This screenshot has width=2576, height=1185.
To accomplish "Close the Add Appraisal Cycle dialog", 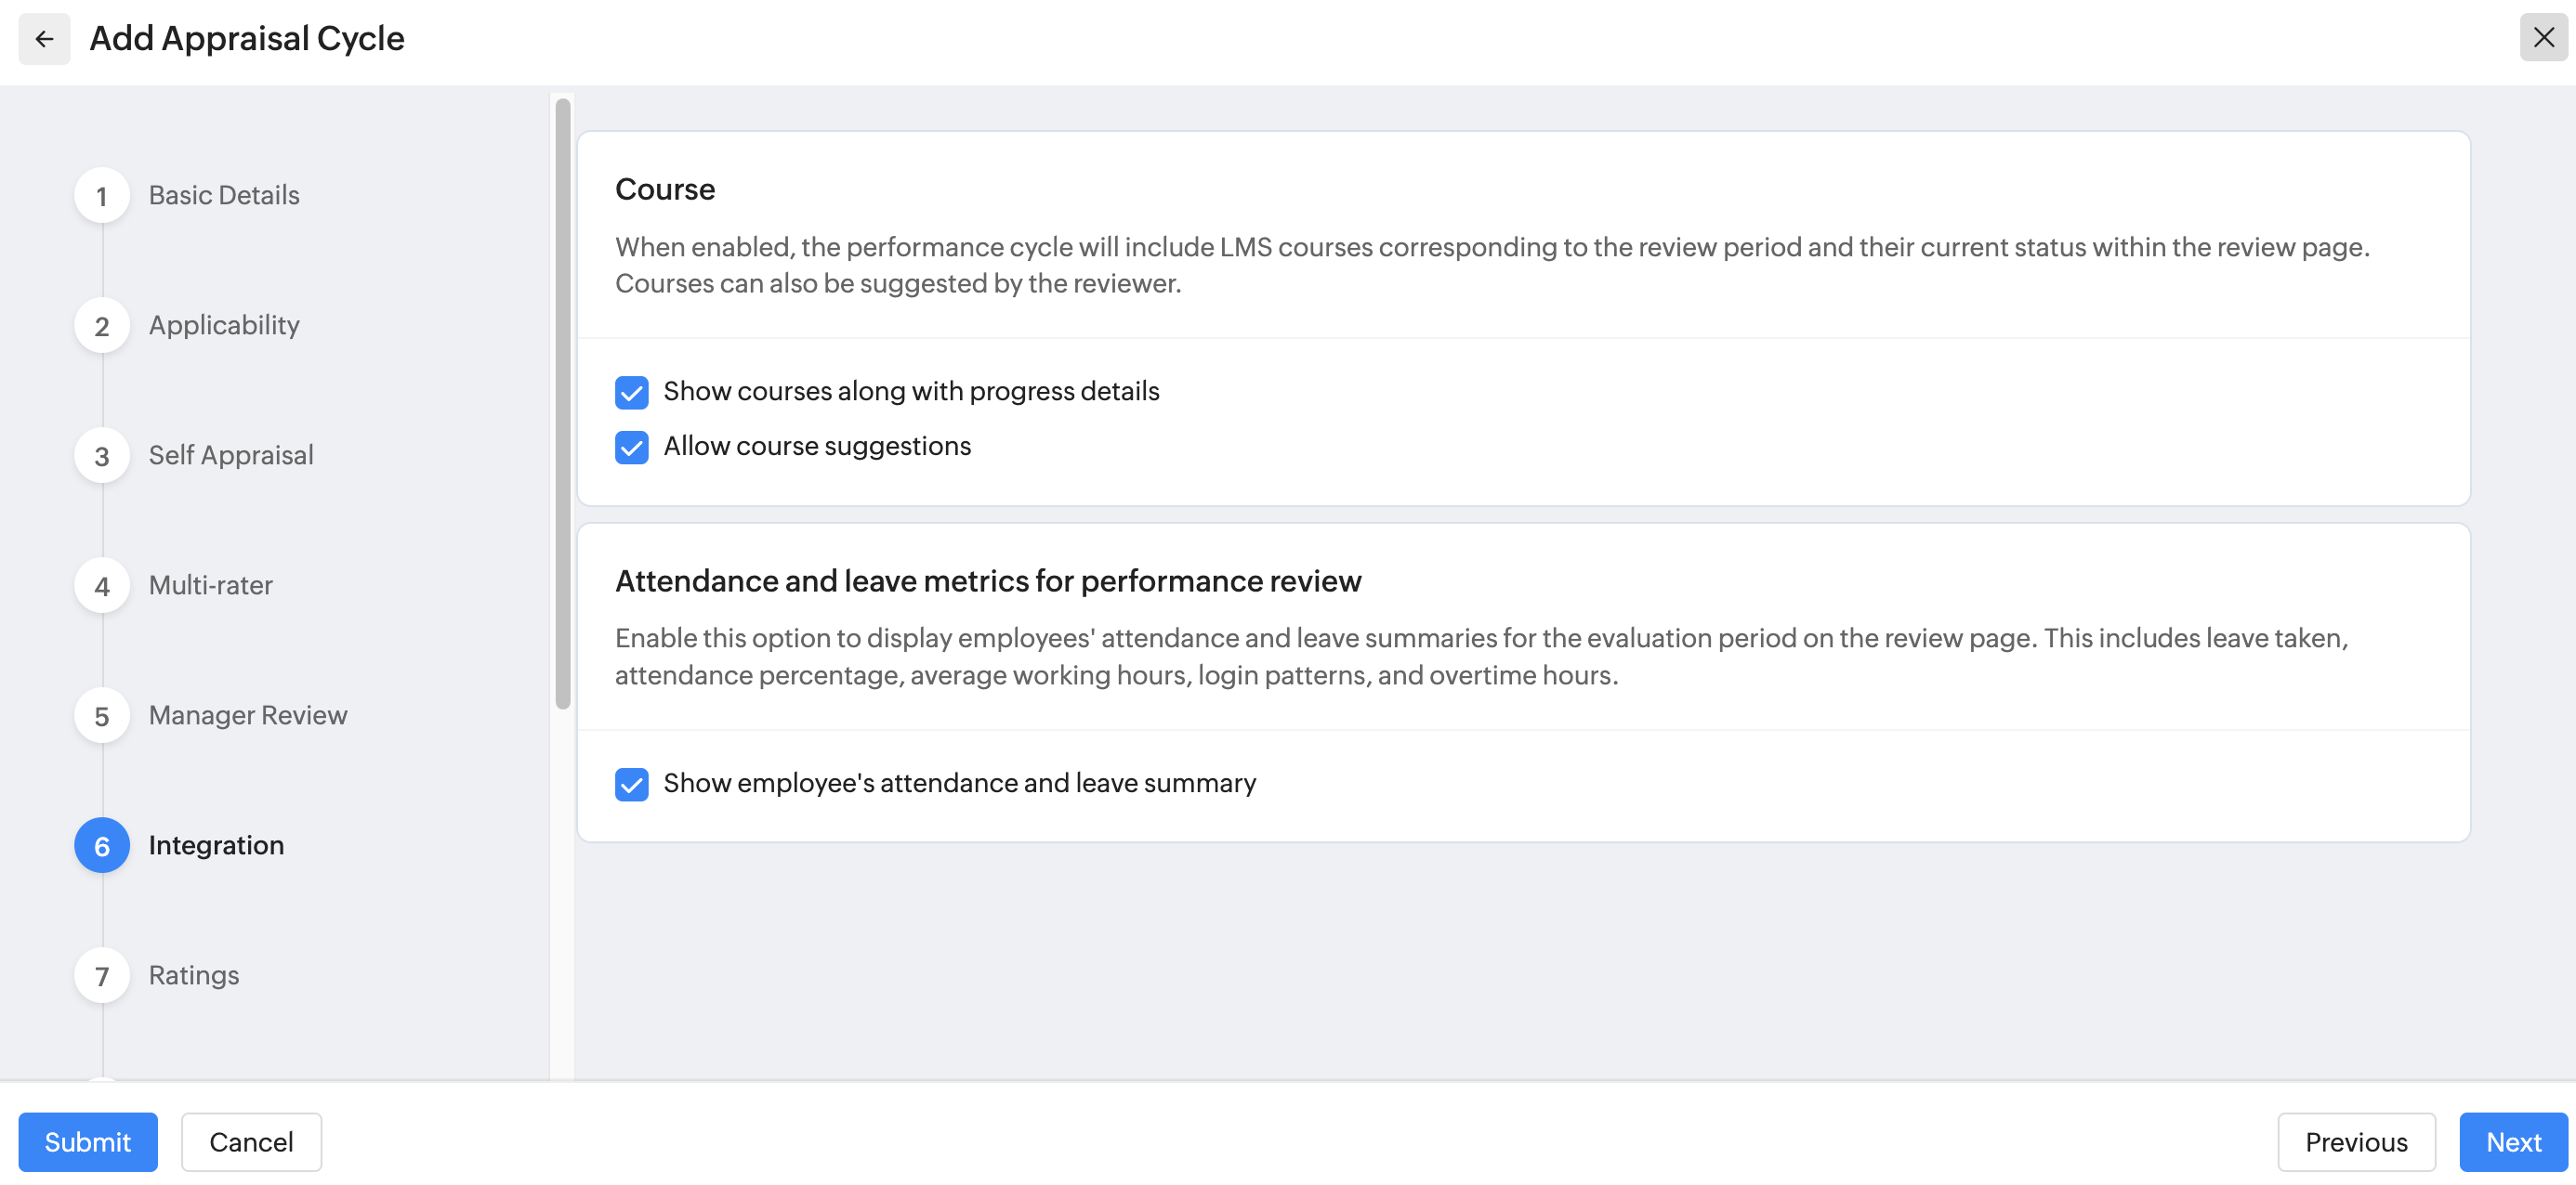I will pyautogui.click(x=2543, y=38).
